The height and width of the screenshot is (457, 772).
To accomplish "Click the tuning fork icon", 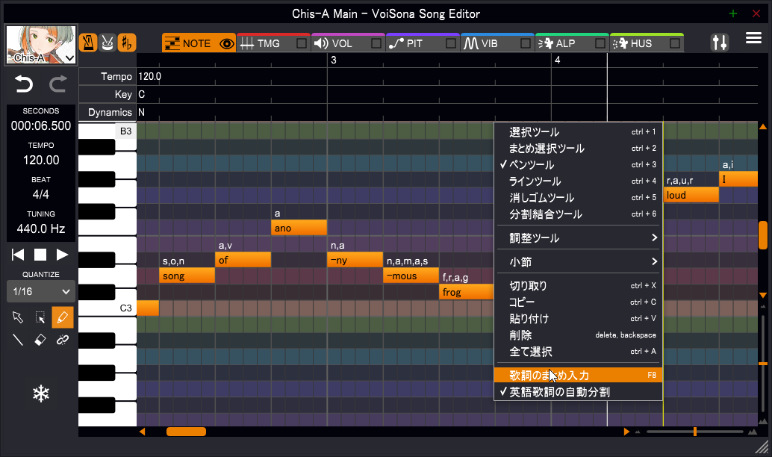I will point(126,43).
